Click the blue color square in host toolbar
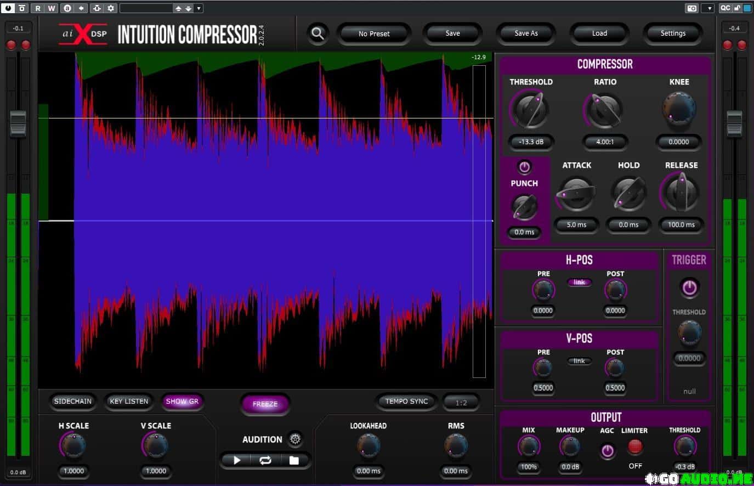The height and width of the screenshot is (486, 754). tap(747, 8)
